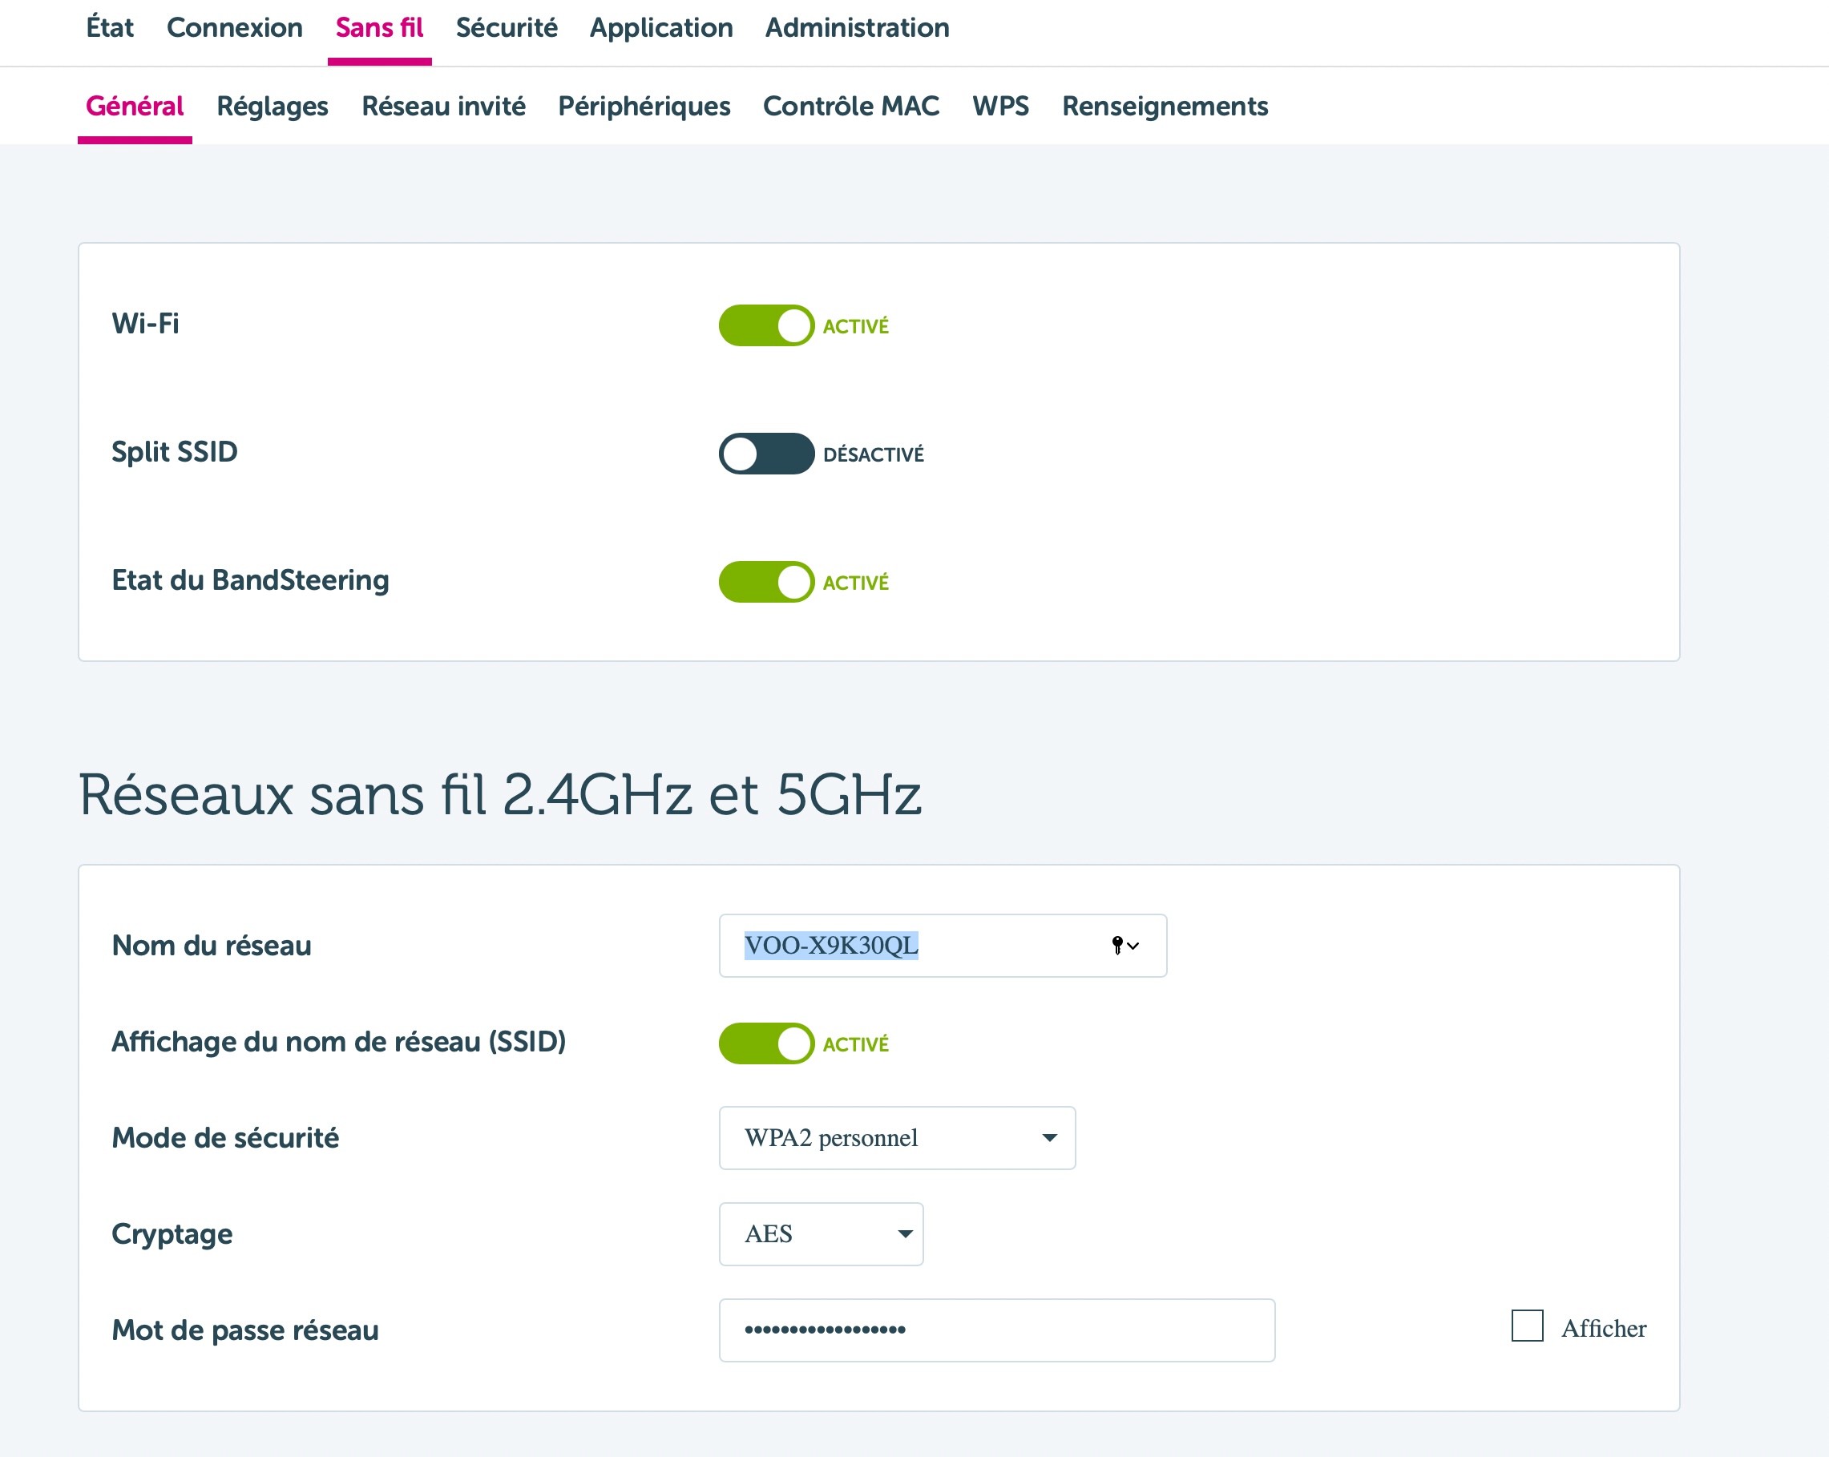Viewport: 1829px width, 1457px height.
Task: Switch to the Réglages tab
Action: [273, 106]
